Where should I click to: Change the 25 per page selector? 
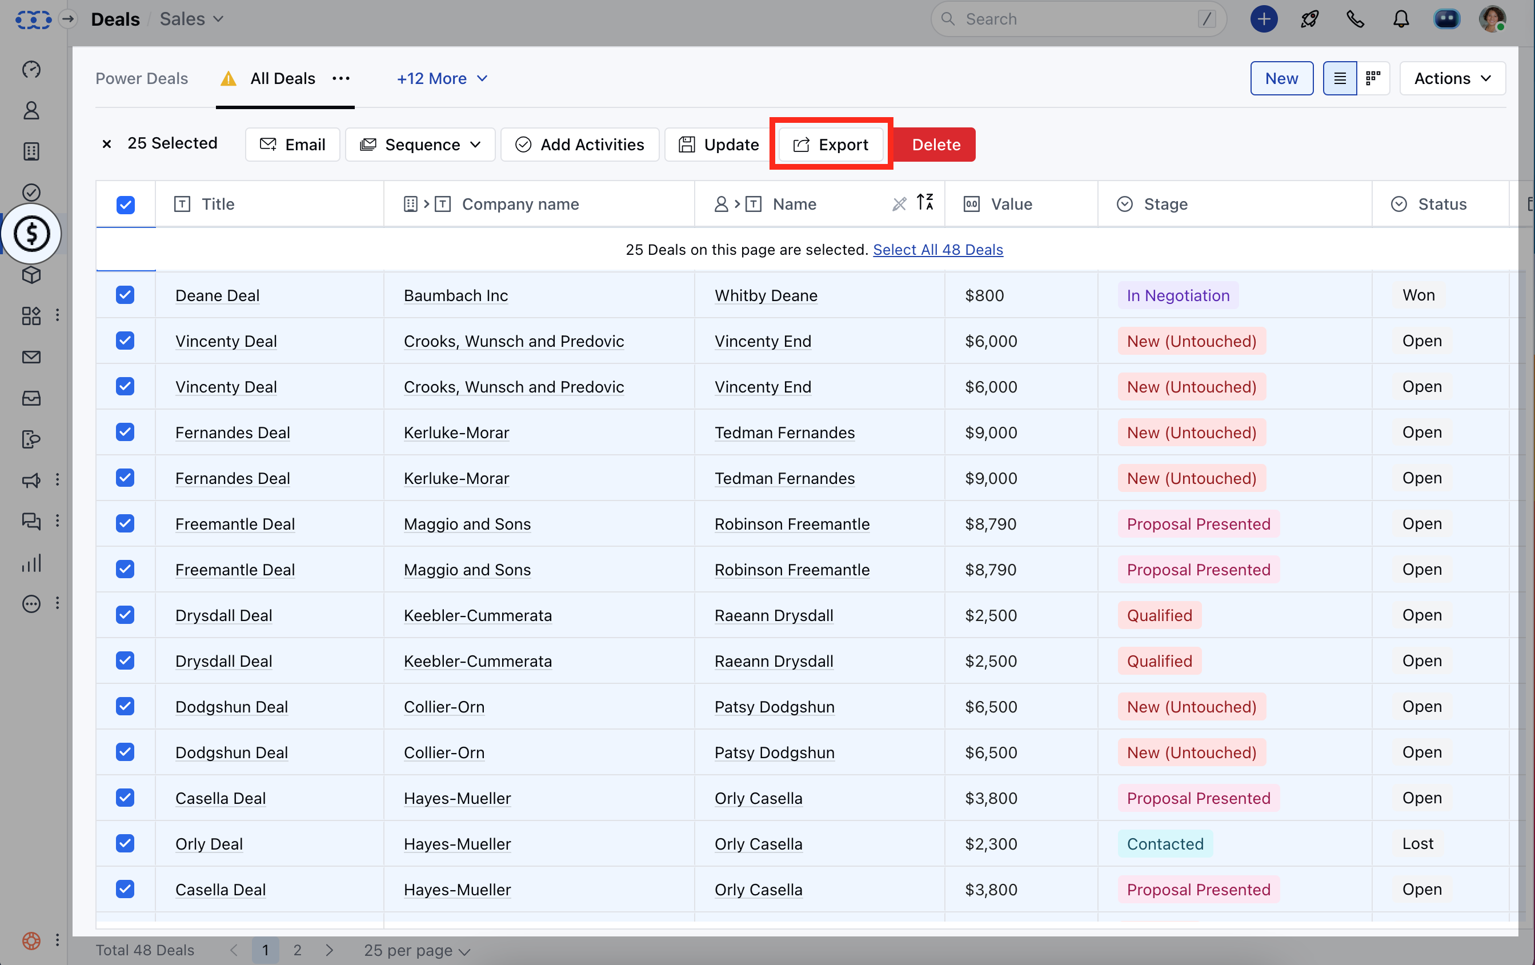tap(417, 950)
